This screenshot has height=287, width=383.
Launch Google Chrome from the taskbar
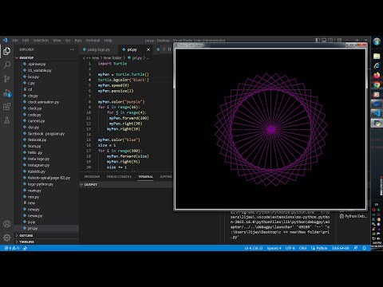[377, 85]
